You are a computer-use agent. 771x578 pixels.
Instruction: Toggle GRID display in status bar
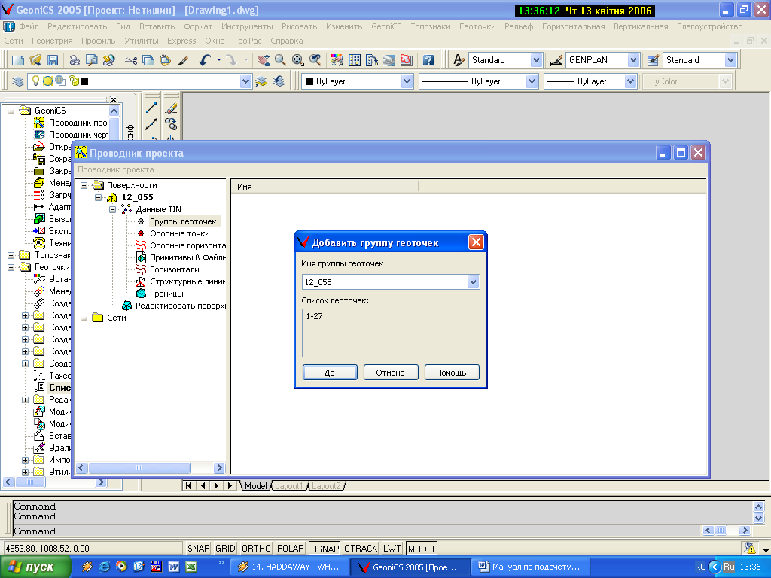[x=225, y=549]
